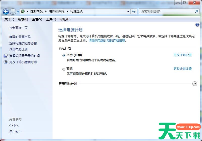Click the Forward navigation arrow button
The width and height of the screenshot is (202, 141).
coord(13,12)
